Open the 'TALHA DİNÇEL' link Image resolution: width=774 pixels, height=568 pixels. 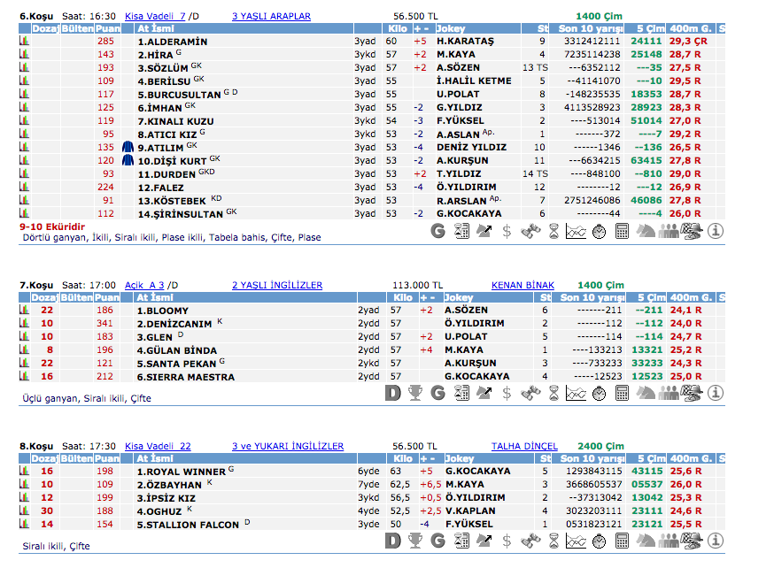pos(524,446)
